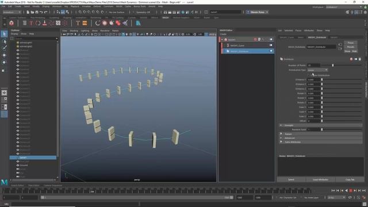Collapse the MASH1 network tree arrow

(222, 40)
